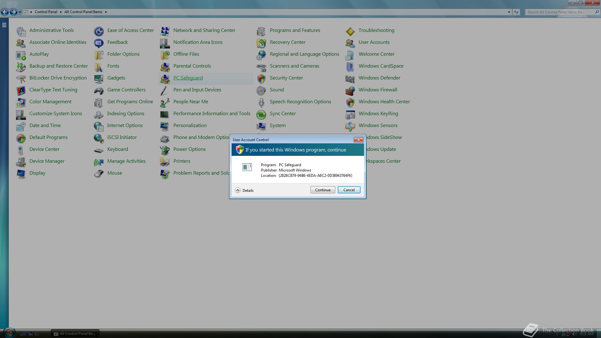Click the Sync Center icon
Viewport: 601px width, 338px height.
pyautogui.click(x=261, y=114)
